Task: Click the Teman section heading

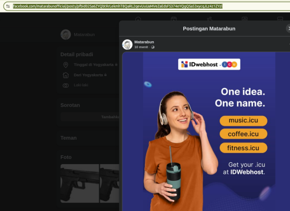Action: click(x=68, y=138)
